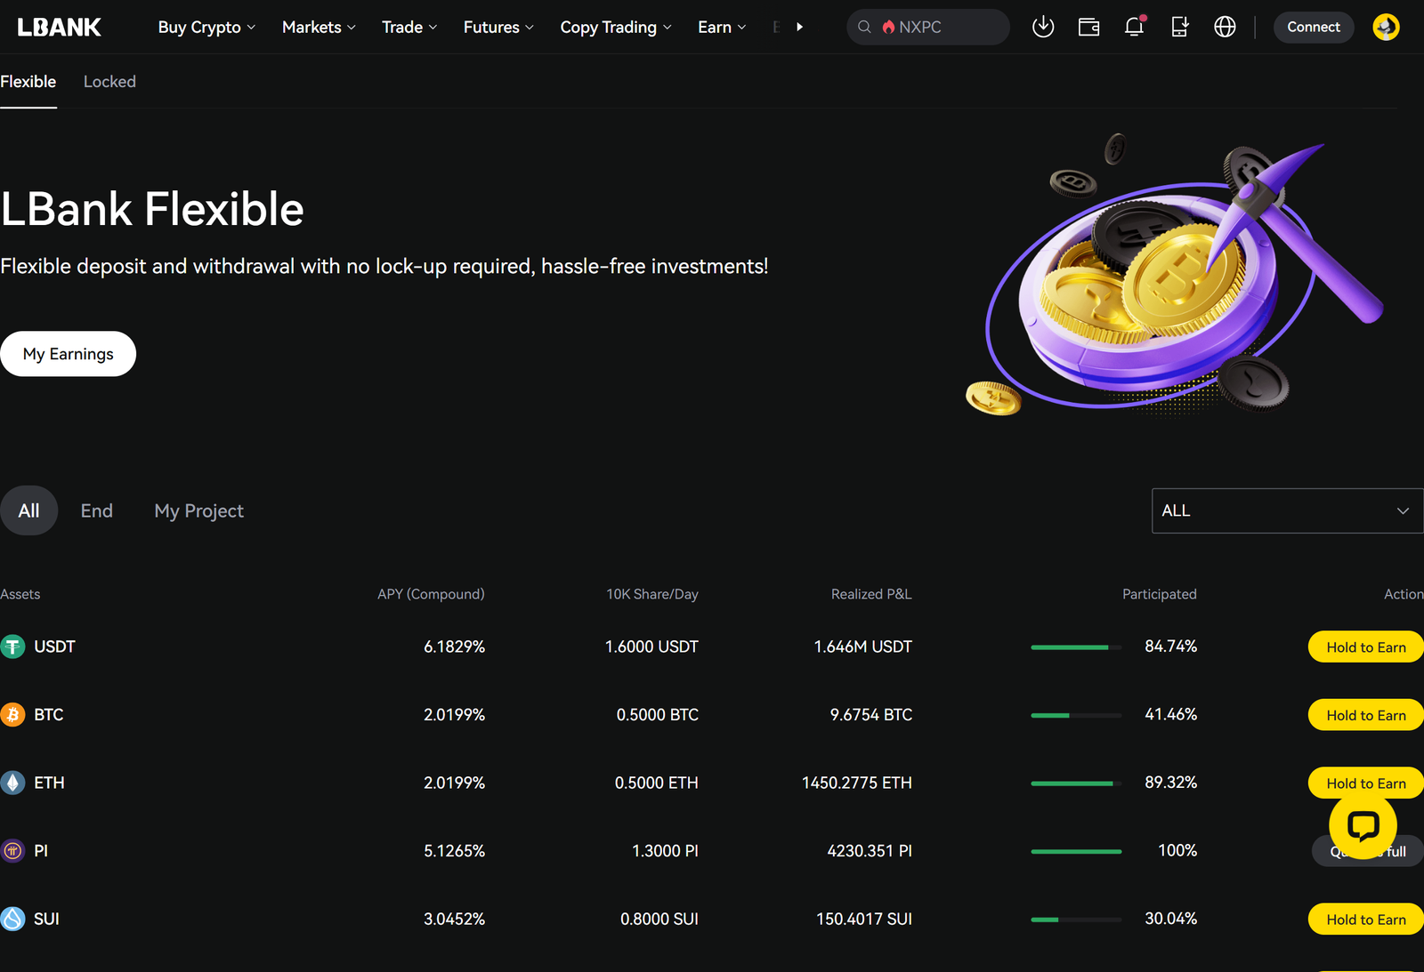This screenshot has height=972, width=1424.
Task: Select the End filter tab
Action: (x=96, y=510)
